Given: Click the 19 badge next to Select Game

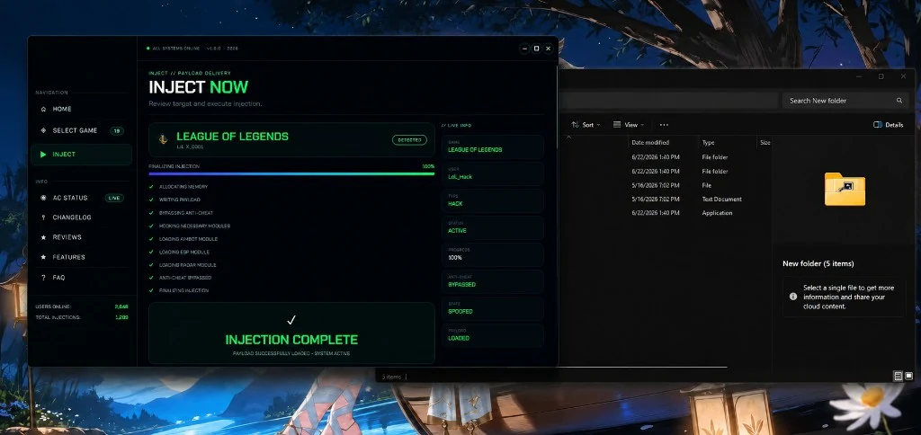Looking at the screenshot, I should pyautogui.click(x=117, y=131).
